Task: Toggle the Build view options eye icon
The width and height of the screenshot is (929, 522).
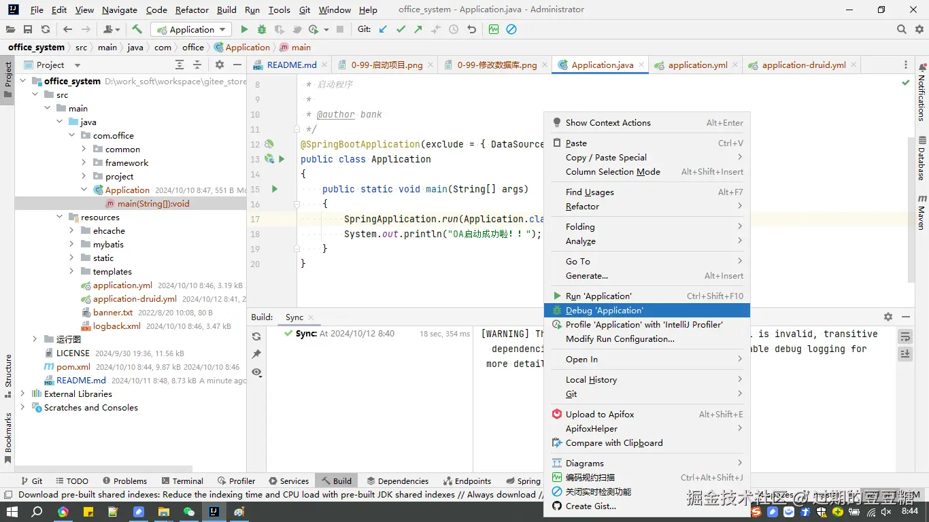Action: tap(256, 372)
